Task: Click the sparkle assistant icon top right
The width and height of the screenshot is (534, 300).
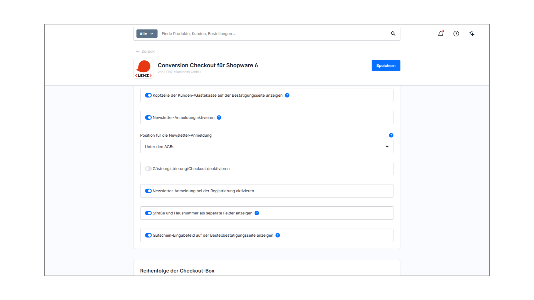Action: point(472,34)
